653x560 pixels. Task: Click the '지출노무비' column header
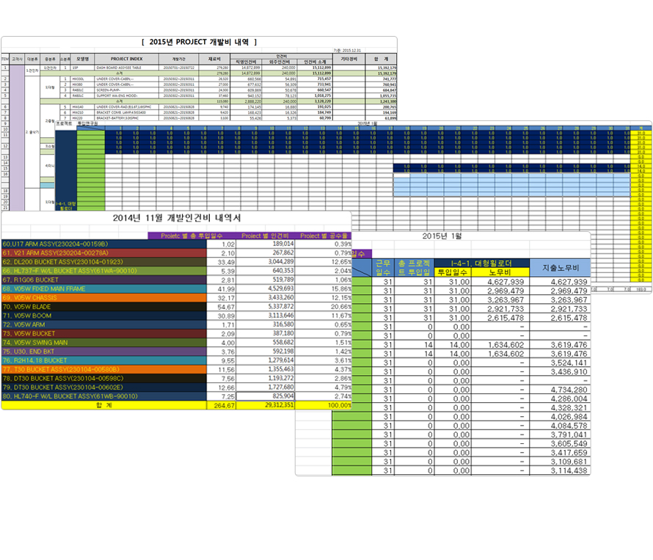(x=560, y=268)
